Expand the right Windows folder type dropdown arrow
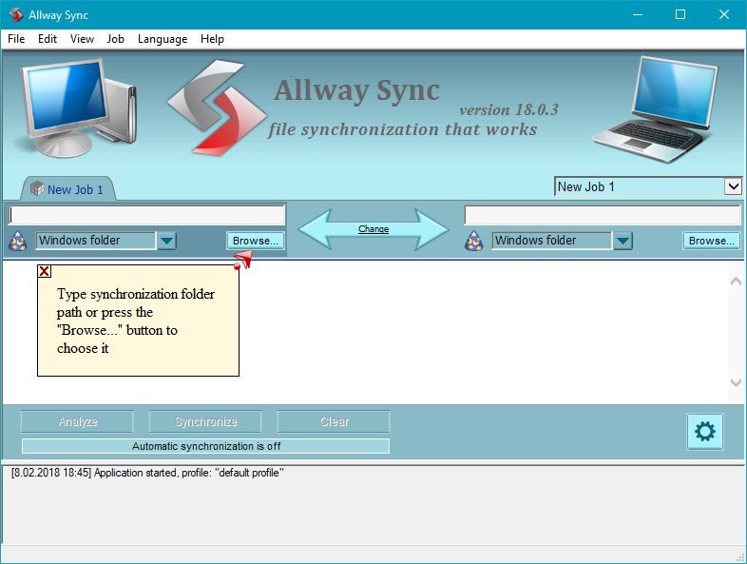This screenshot has width=747, height=564. (623, 241)
